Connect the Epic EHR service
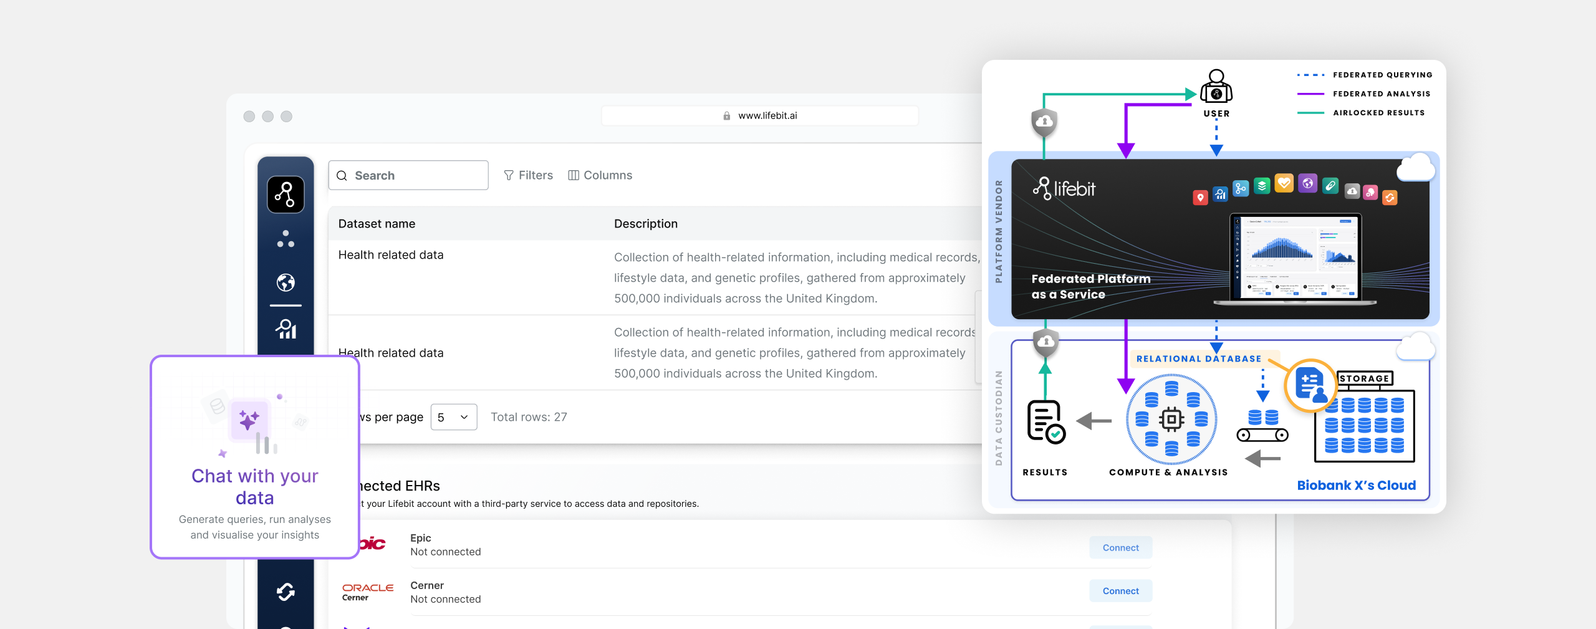This screenshot has width=1596, height=629. click(1120, 547)
